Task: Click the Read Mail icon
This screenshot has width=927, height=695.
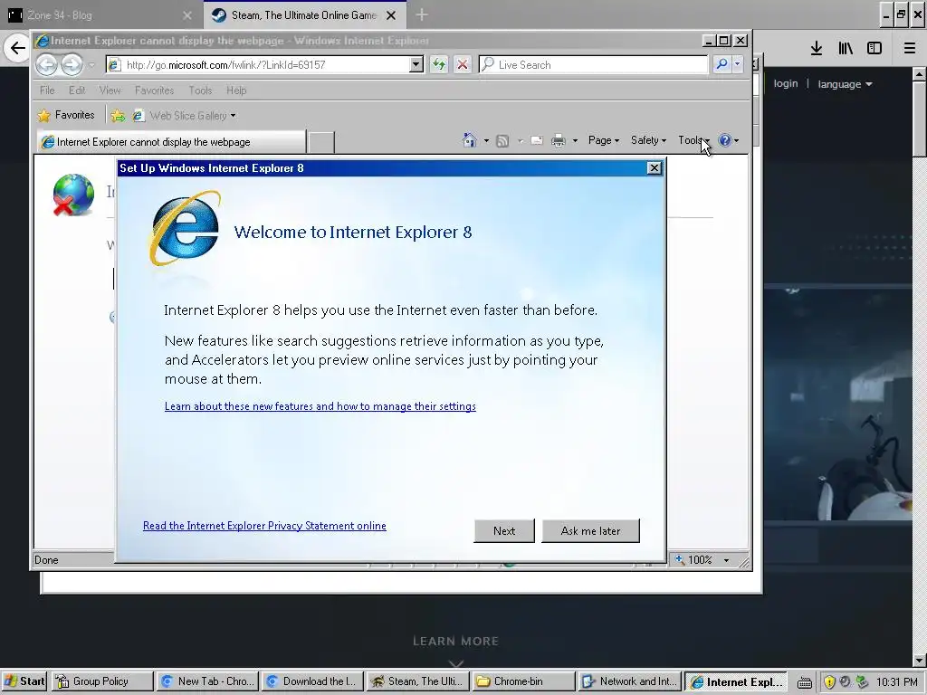Action: [x=537, y=140]
